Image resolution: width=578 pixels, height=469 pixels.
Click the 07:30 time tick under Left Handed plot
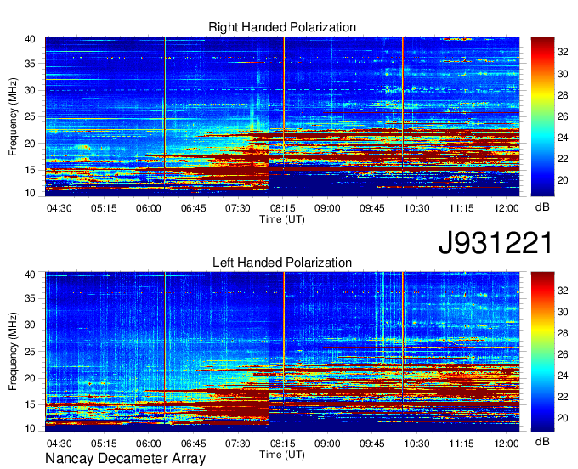click(238, 444)
